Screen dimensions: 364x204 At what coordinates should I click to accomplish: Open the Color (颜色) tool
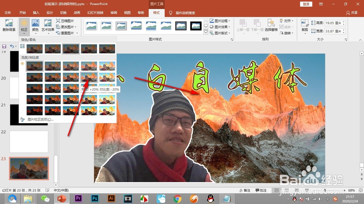[x=35, y=26]
